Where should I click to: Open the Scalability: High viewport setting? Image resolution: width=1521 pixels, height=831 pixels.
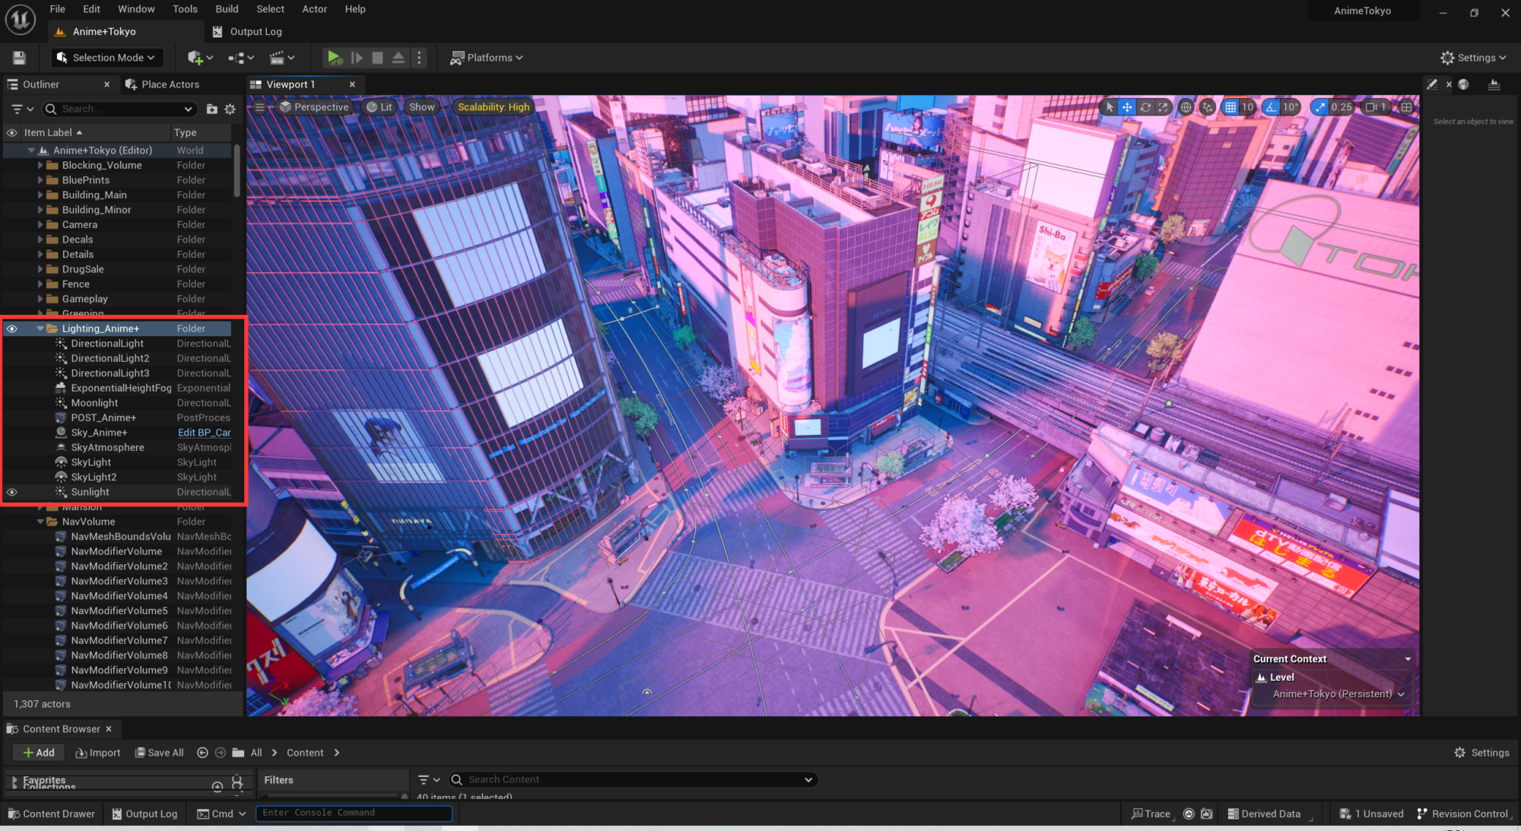[x=493, y=107]
